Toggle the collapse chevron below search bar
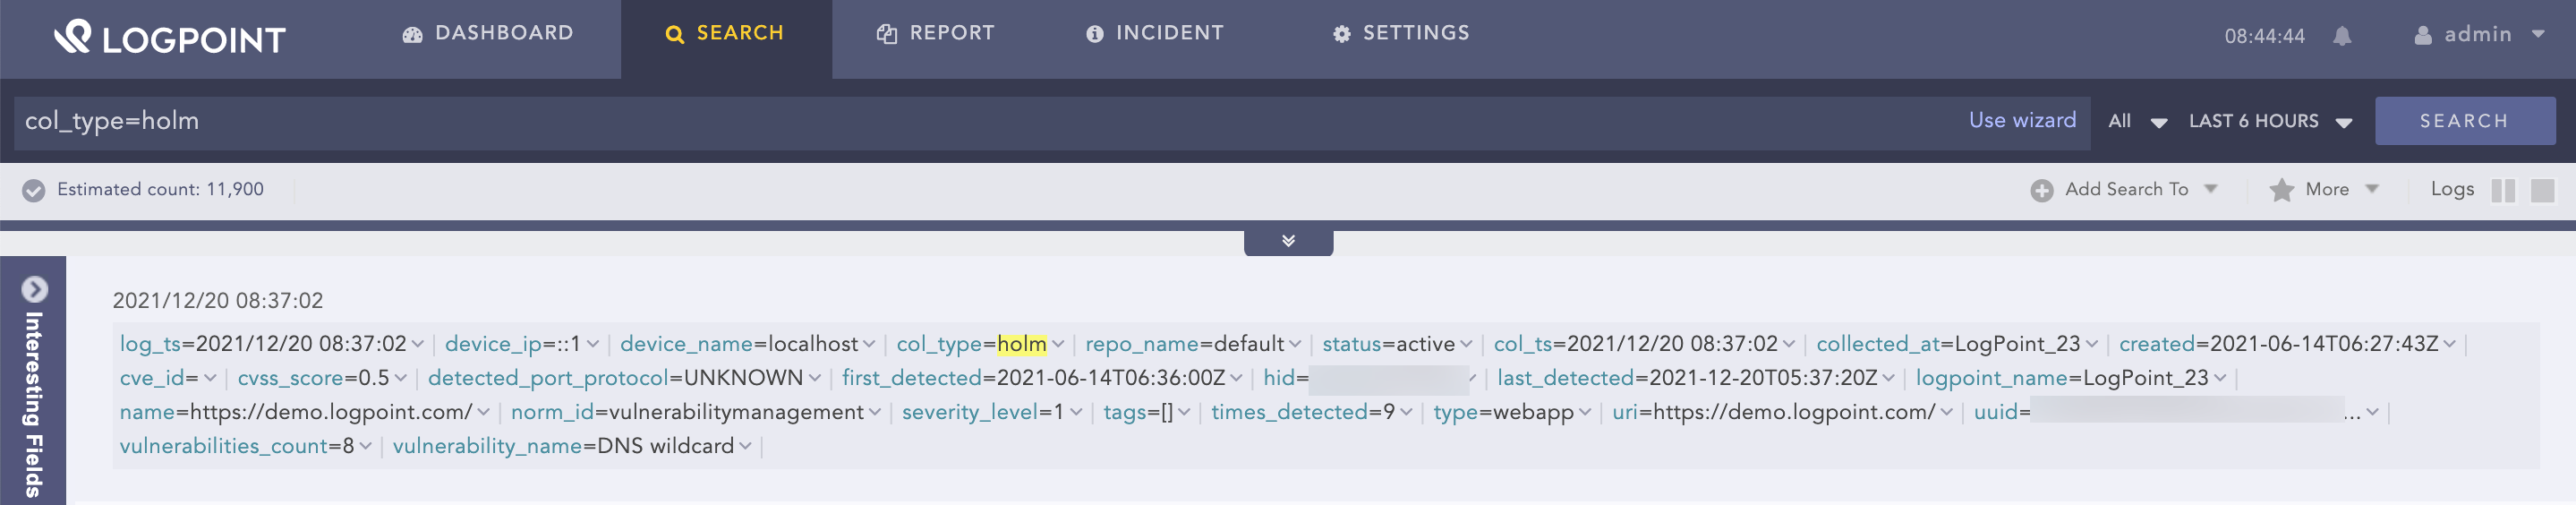The width and height of the screenshot is (2576, 505). pos(1288,241)
